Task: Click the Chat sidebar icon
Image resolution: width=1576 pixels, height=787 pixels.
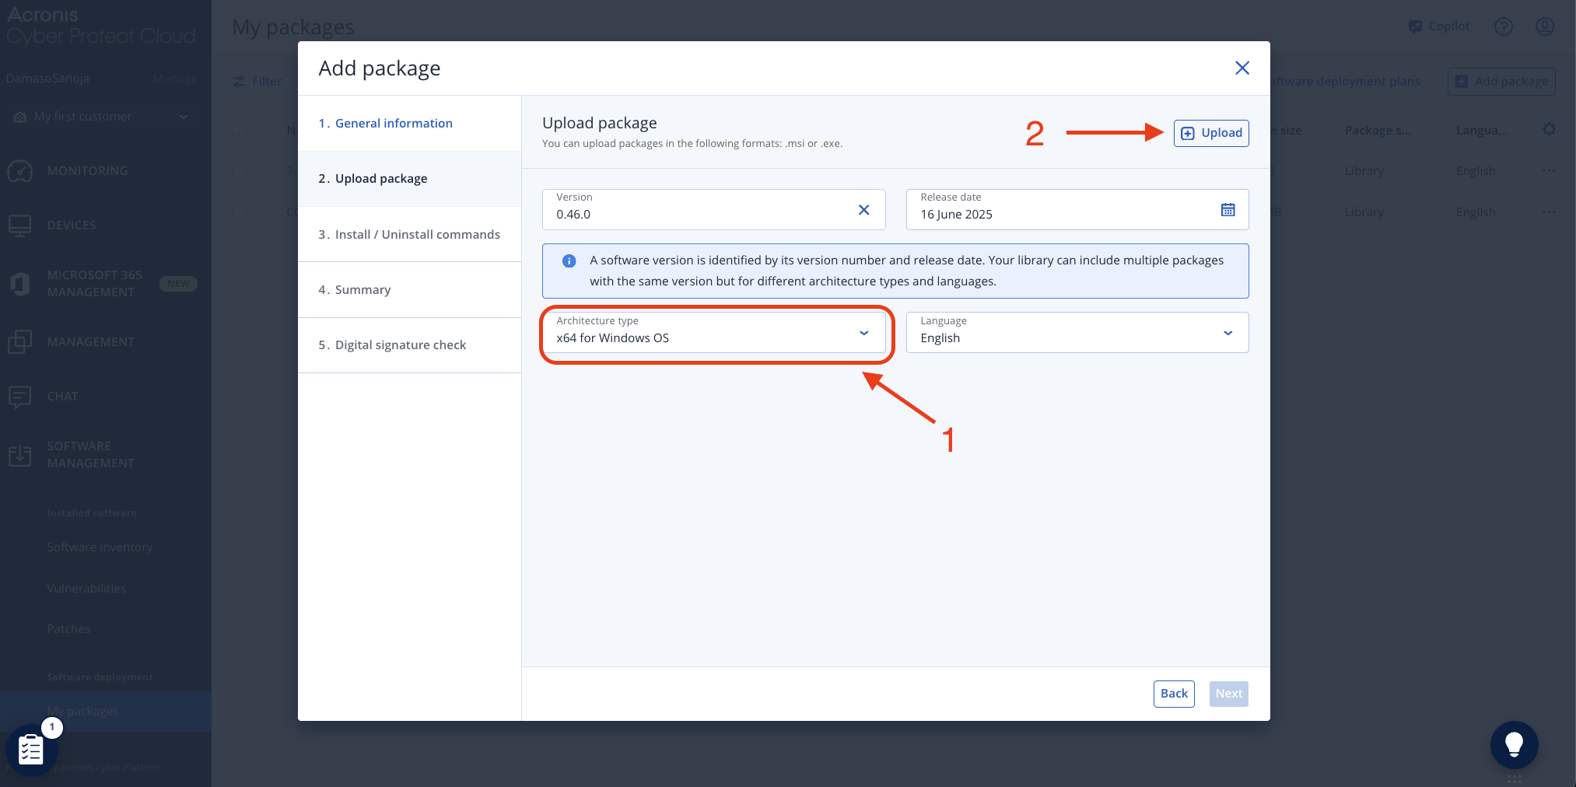Action: click(x=19, y=396)
